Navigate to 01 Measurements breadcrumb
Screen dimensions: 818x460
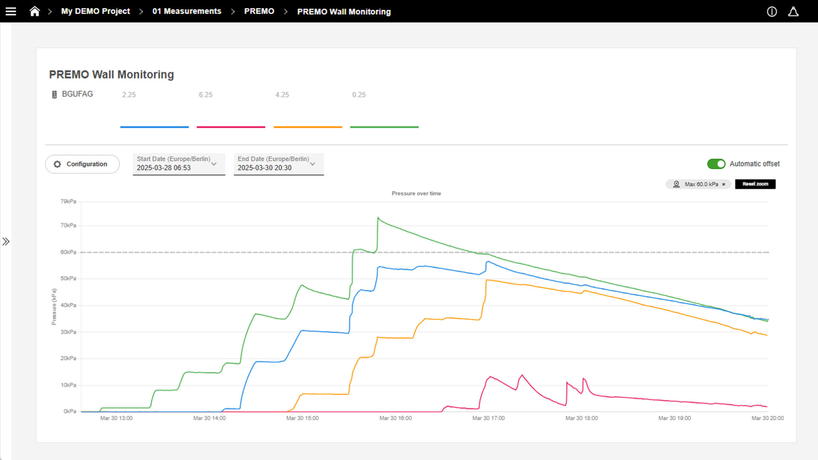pos(187,11)
